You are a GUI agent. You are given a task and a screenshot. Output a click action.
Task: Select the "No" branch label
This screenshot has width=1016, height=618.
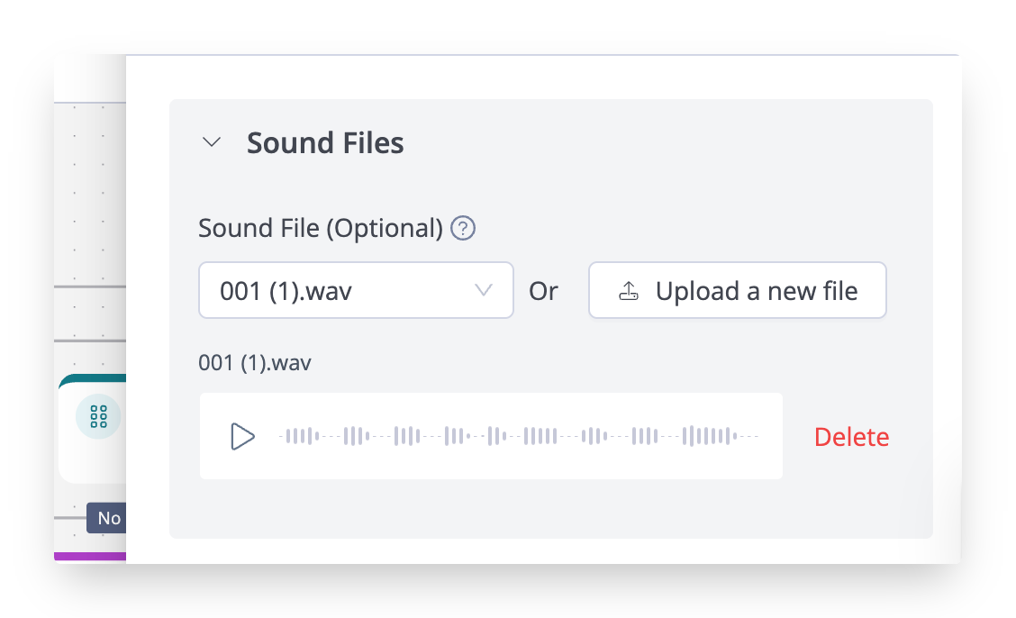[x=108, y=518]
